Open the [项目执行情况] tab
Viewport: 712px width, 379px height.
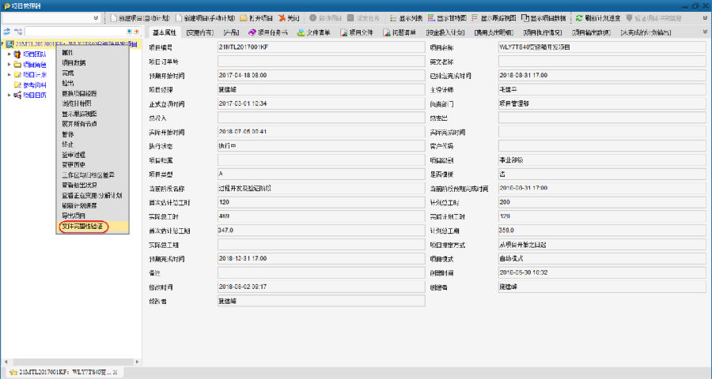click(x=542, y=32)
